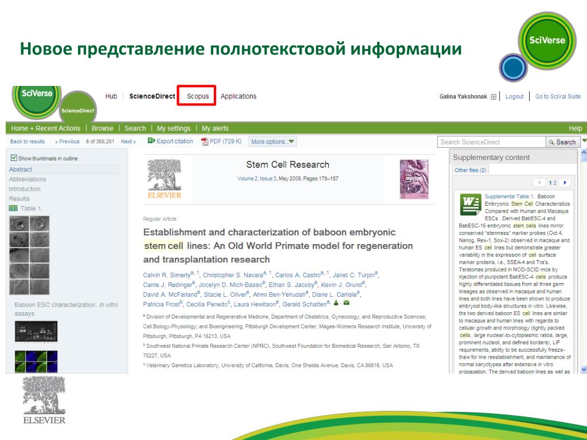Open author Calvin R. Simerly link
This screenshot has height=440, width=587.
167,275
